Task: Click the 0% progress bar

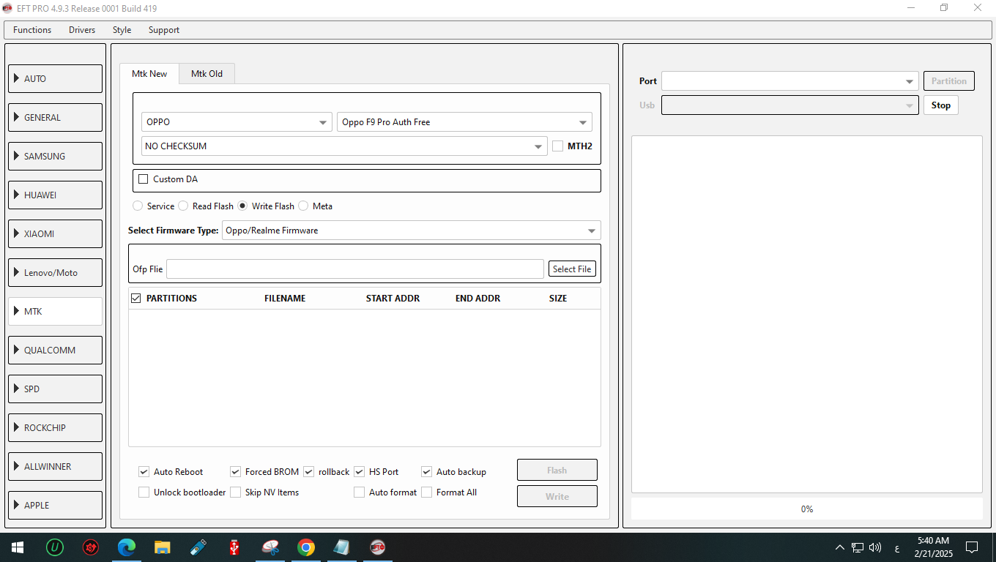Action: pos(806,509)
